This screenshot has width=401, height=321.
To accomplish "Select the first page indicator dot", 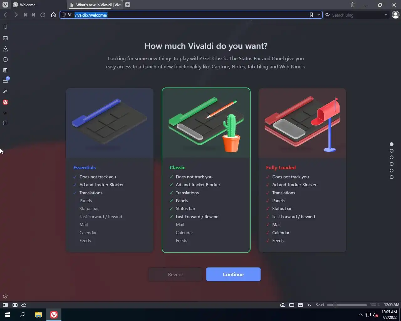I will [392, 144].
